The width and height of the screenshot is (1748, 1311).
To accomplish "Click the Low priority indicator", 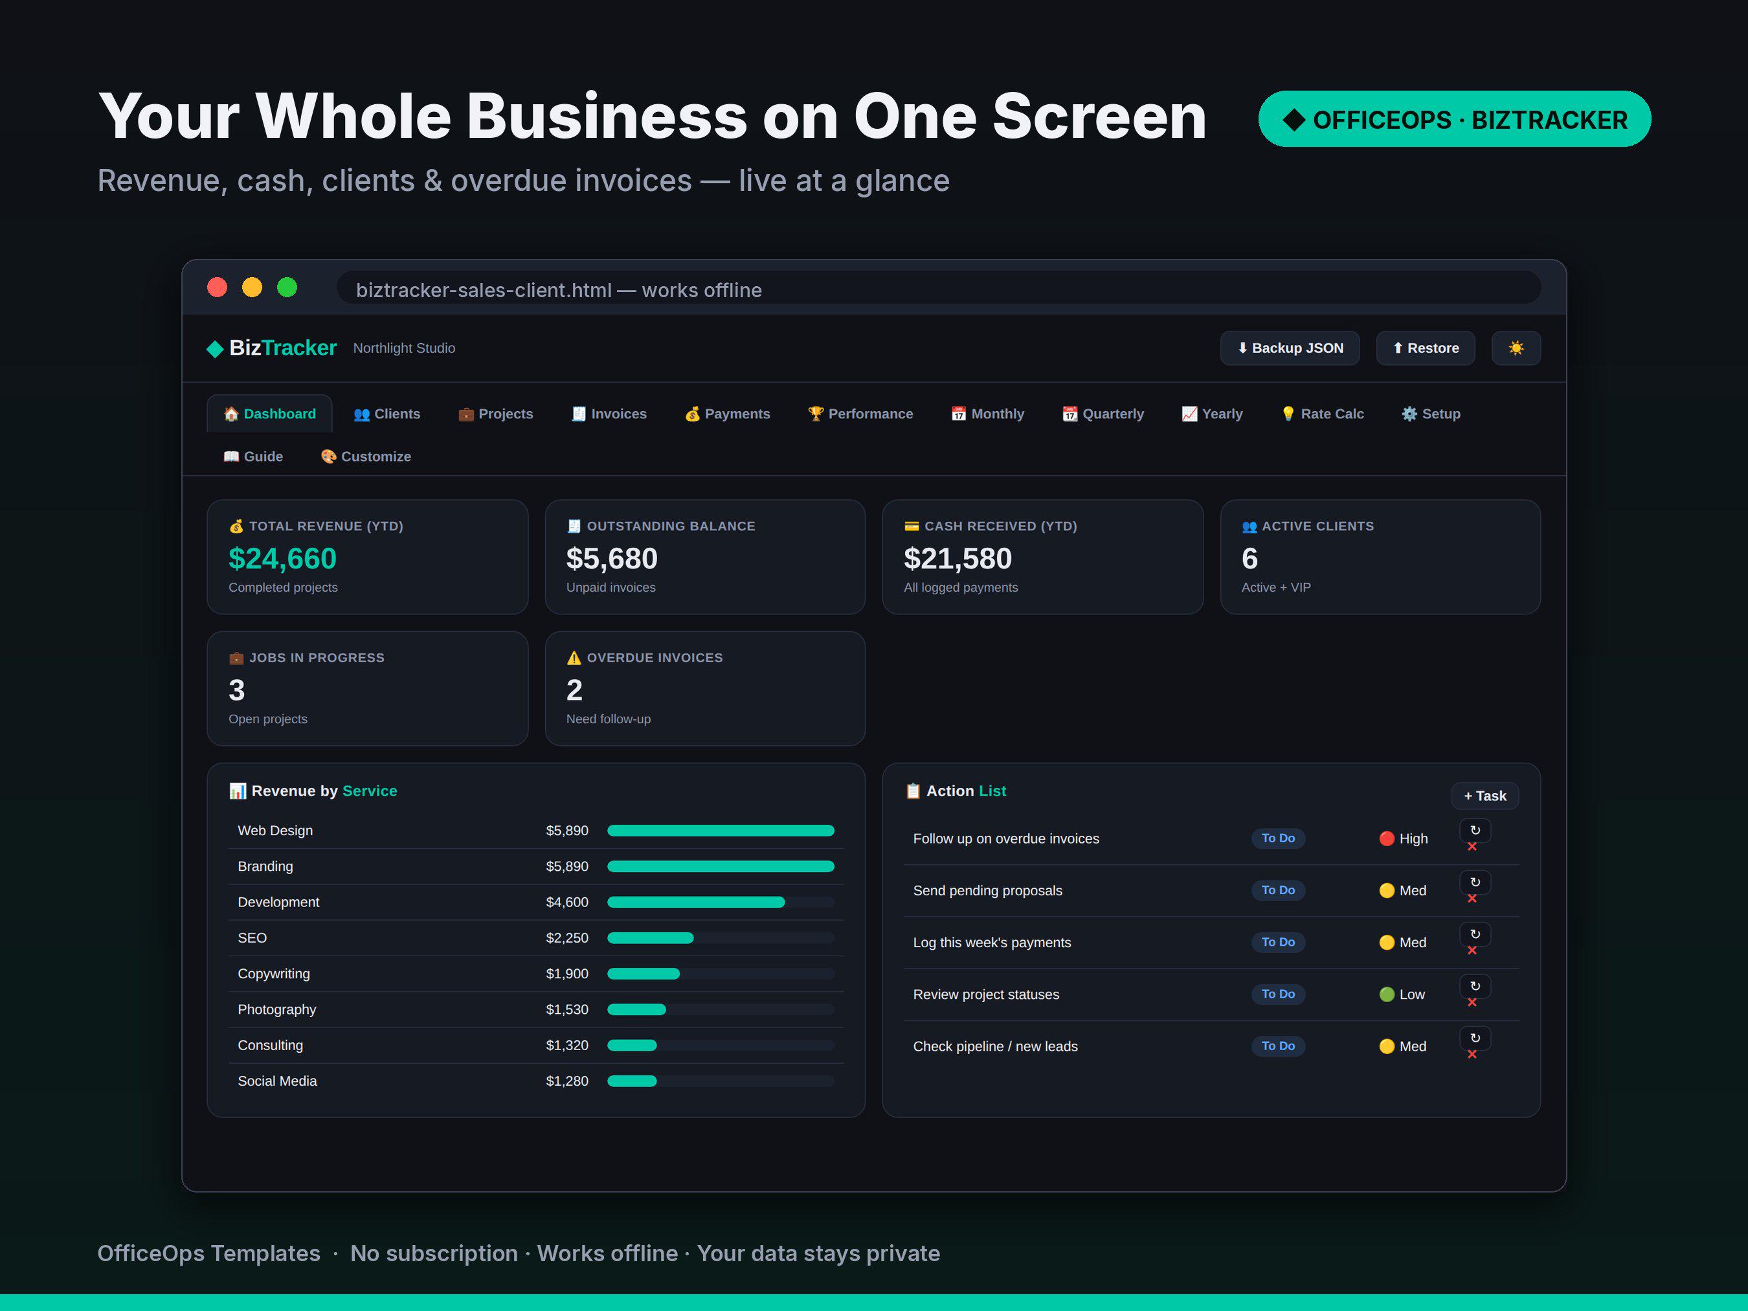I will point(1401,994).
